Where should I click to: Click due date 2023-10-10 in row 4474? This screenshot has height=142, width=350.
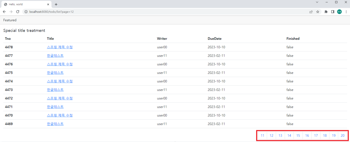[x=216, y=81]
